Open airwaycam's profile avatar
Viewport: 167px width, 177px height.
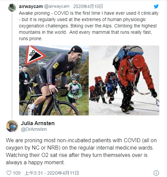12,8
